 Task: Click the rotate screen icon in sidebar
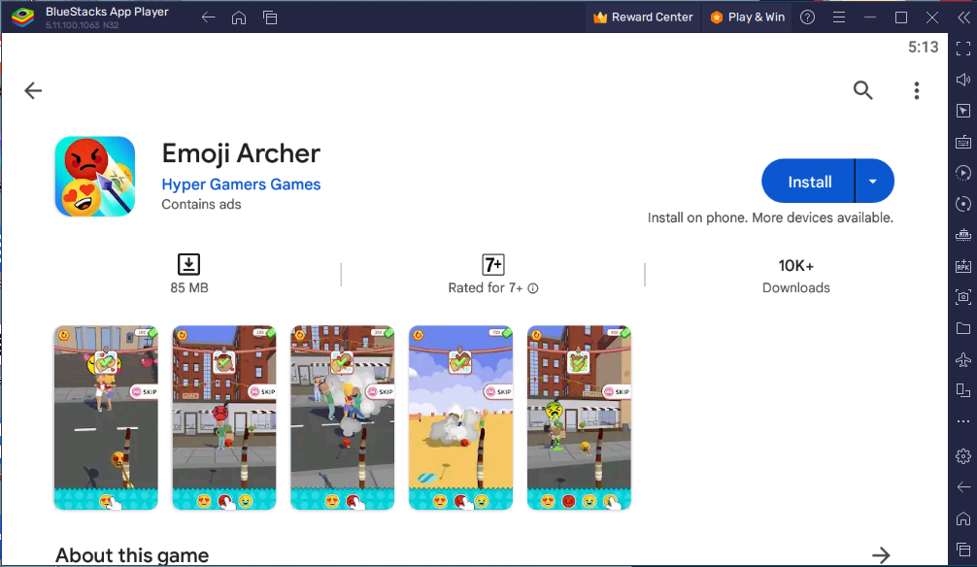963,390
